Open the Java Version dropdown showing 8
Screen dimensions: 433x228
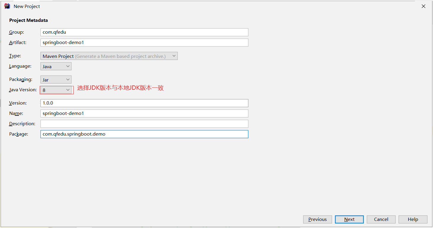tap(56, 90)
